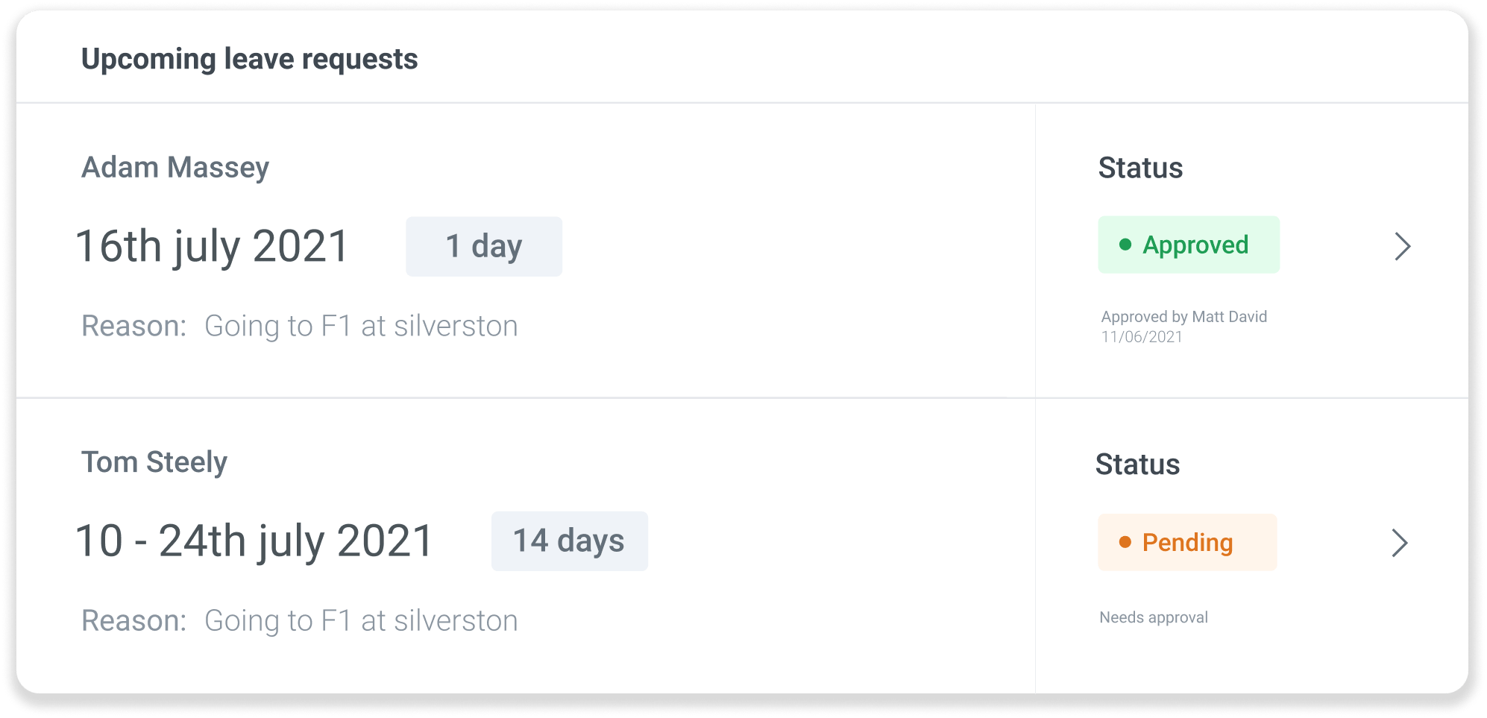The height and width of the screenshot is (718, 1487).
Task: Toggle approval state on Pending badge
Action: (1187, 542)
